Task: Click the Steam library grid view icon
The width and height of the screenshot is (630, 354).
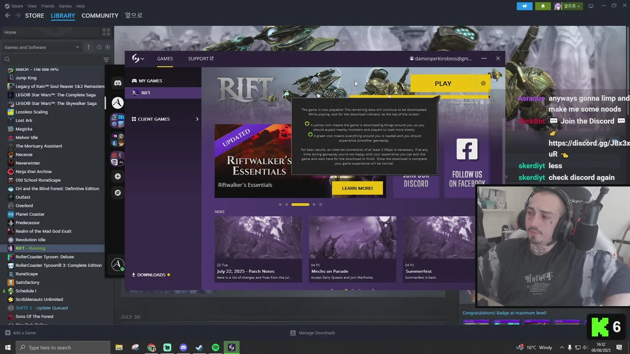Action: 106,32
